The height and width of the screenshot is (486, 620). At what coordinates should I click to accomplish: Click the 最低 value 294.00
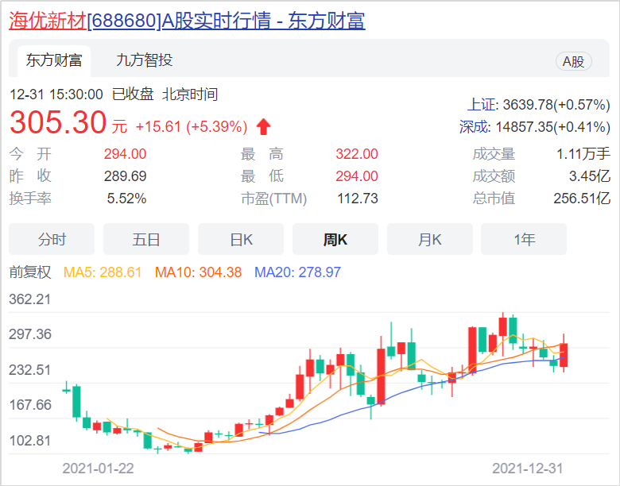coord(357,175)
